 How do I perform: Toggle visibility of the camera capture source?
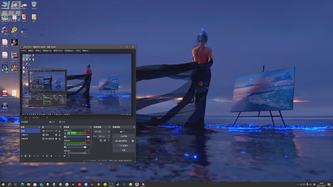click(56, 131)
